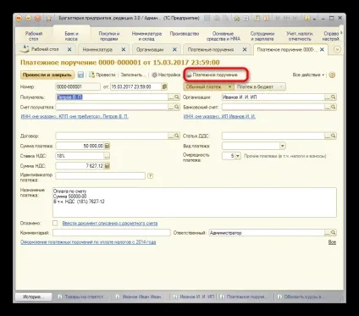Click the magnifier next to Организация field

(334, 97)
